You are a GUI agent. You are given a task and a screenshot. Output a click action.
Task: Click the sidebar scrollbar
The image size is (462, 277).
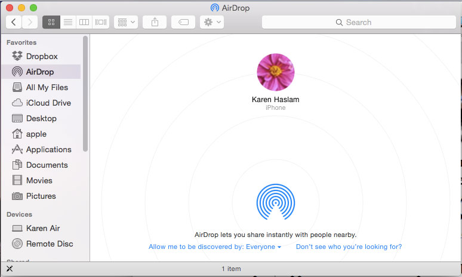pos(85,94)
